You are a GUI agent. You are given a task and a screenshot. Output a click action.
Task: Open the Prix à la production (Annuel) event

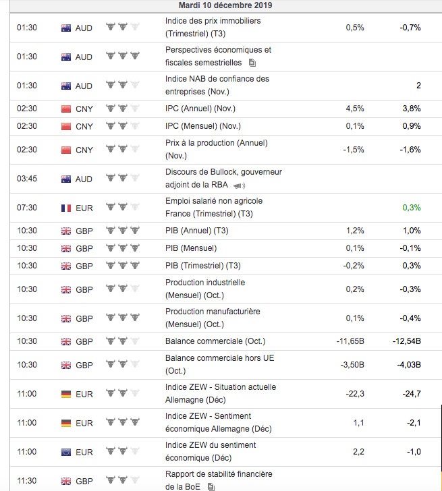pos(216,148)
